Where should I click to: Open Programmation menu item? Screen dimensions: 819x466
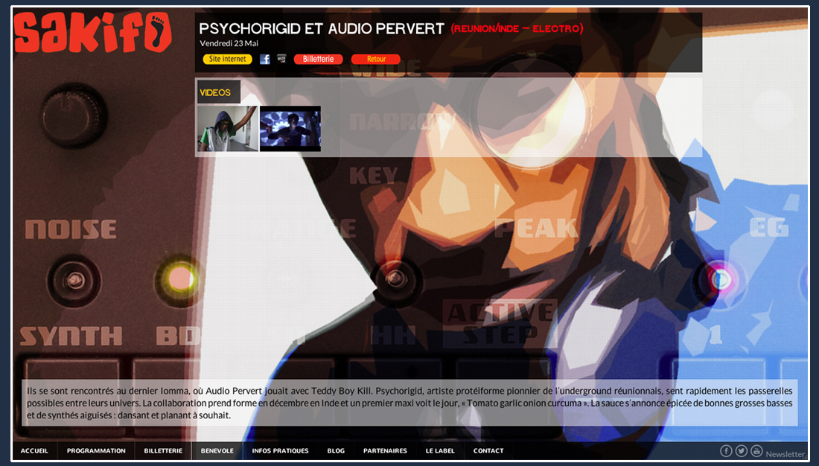coord(96,450)
